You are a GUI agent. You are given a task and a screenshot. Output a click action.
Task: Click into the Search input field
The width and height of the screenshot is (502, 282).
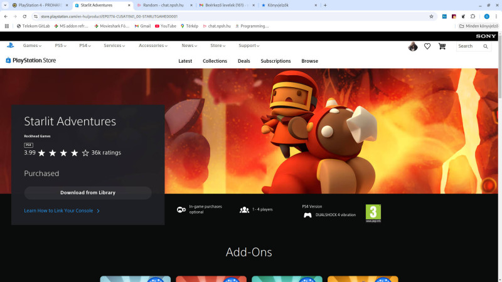tap(469, 46)
